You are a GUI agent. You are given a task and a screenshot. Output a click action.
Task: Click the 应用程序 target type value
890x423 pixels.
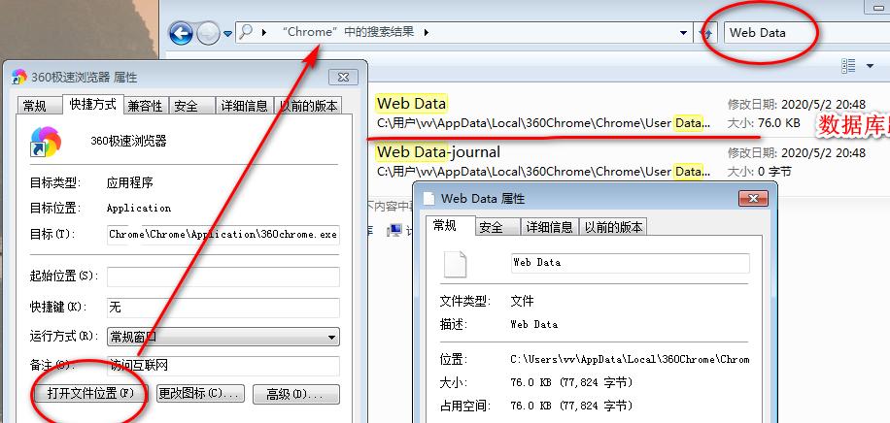(x=130, y=183)
